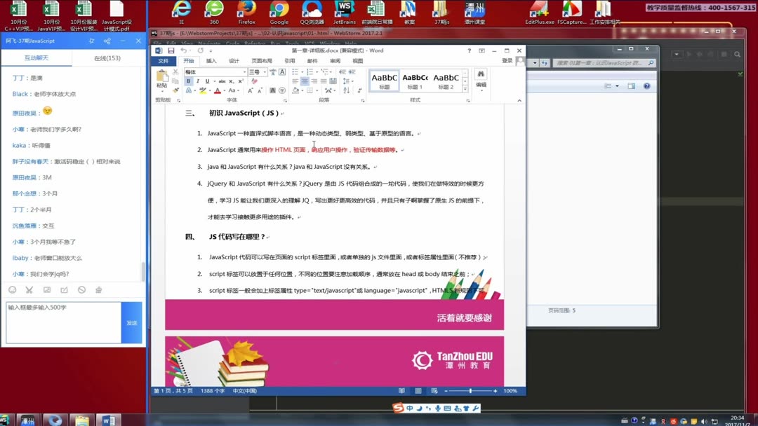Screen dimensions: 758x426
Task: Click the emoji icon in the chat toolbar
Action: [x=13, y=290]
